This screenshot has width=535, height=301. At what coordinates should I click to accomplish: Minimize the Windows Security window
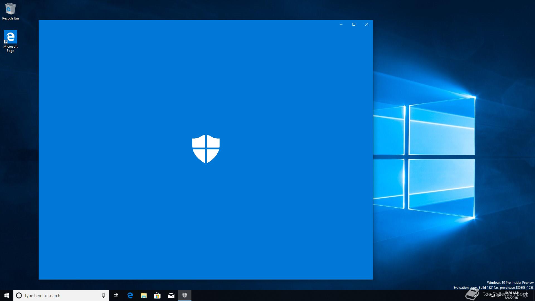341,24
